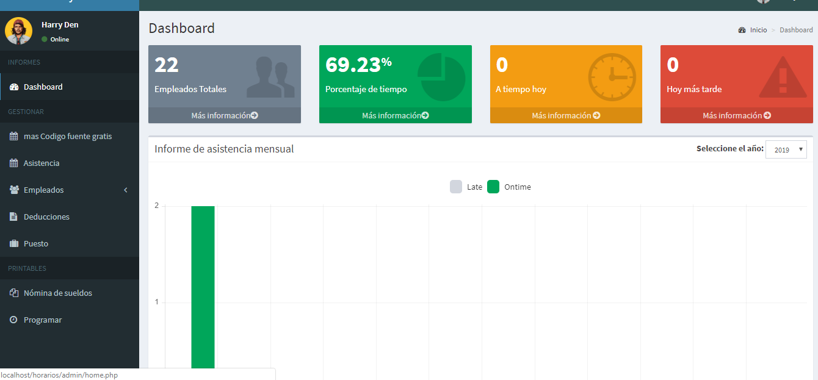Click the Puesto briefcase icon
Viewport: 818px width, 380px height.
point(13,243)
